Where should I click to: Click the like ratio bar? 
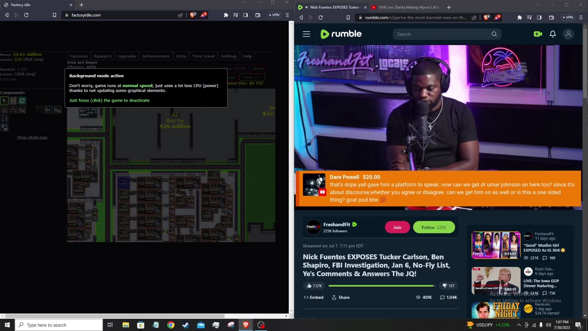tap(381, 285)
